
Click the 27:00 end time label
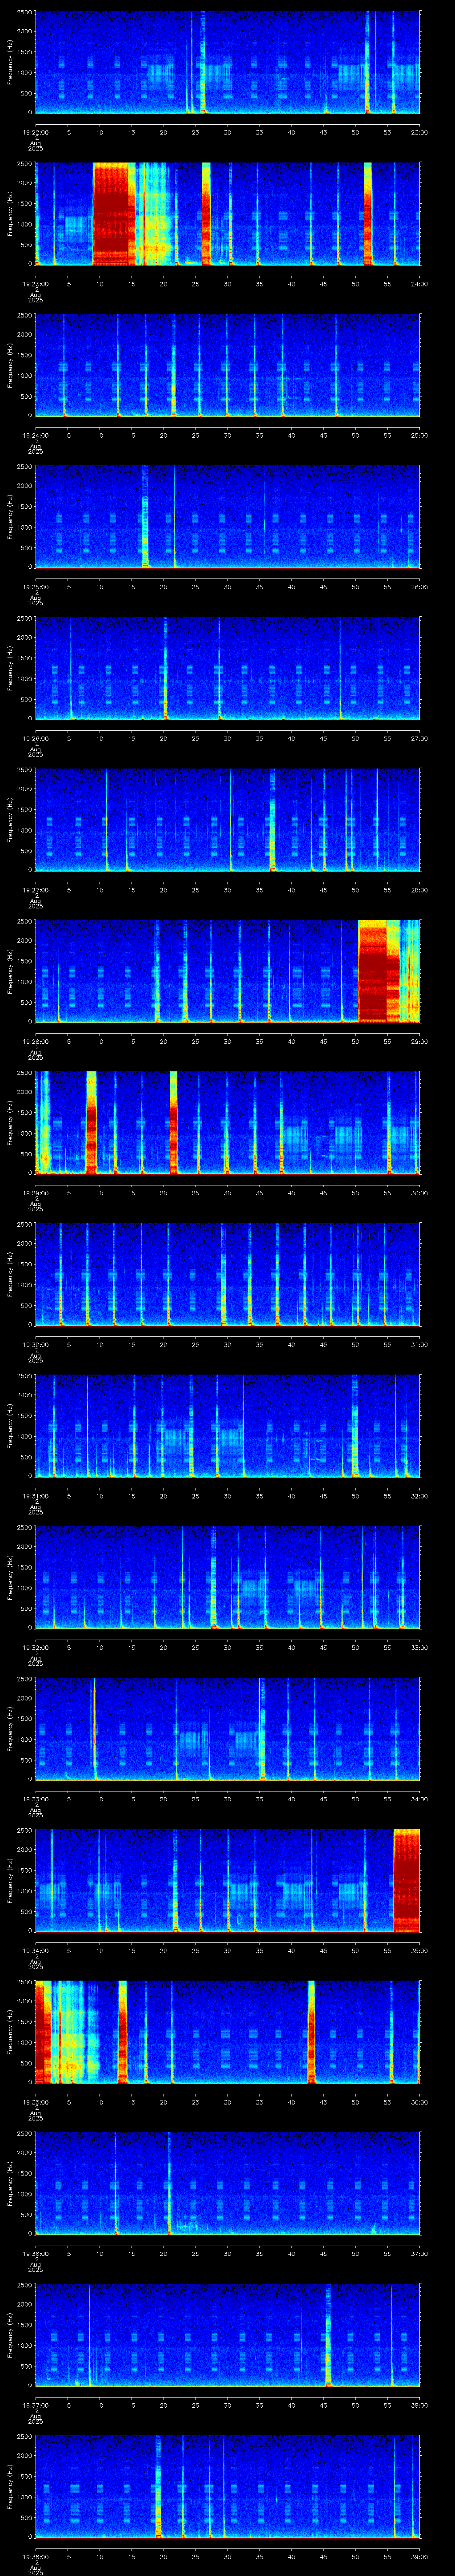(419, 738)
